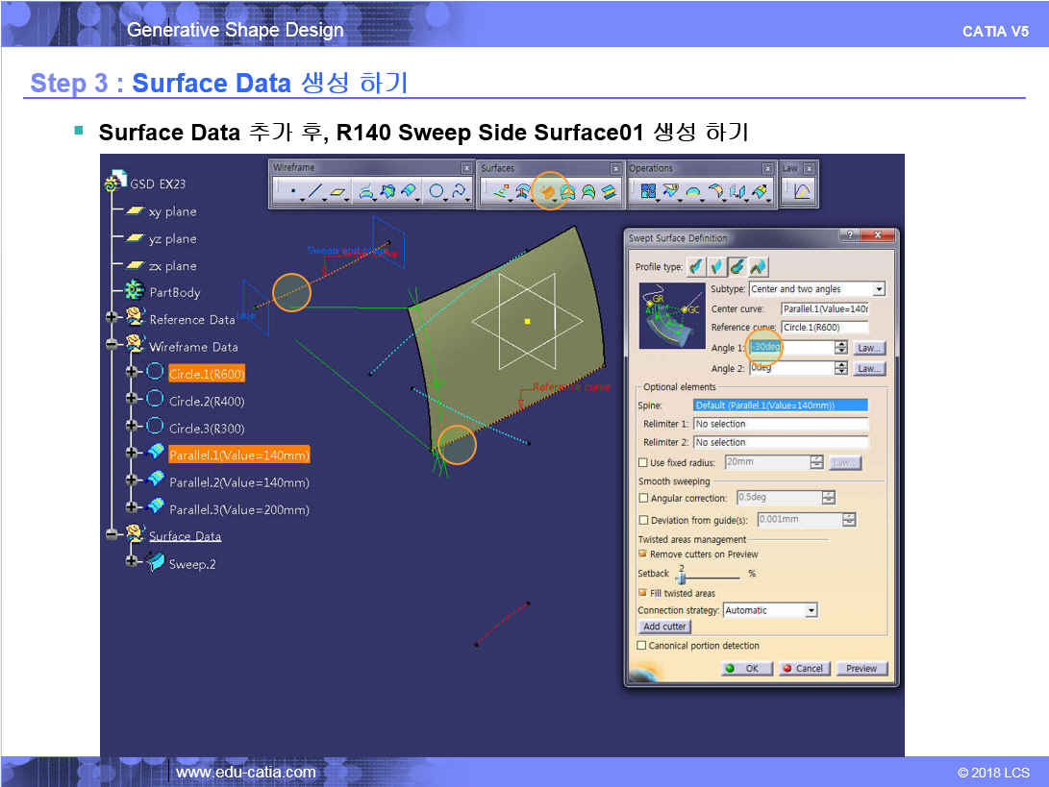Check Canonical portion detection option
The image size is (1049, 787).
pyautogui.click(x=642, y=646)
